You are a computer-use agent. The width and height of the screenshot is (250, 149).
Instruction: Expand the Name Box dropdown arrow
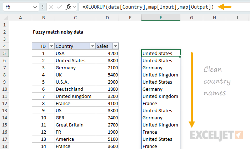tap(35, 7)
